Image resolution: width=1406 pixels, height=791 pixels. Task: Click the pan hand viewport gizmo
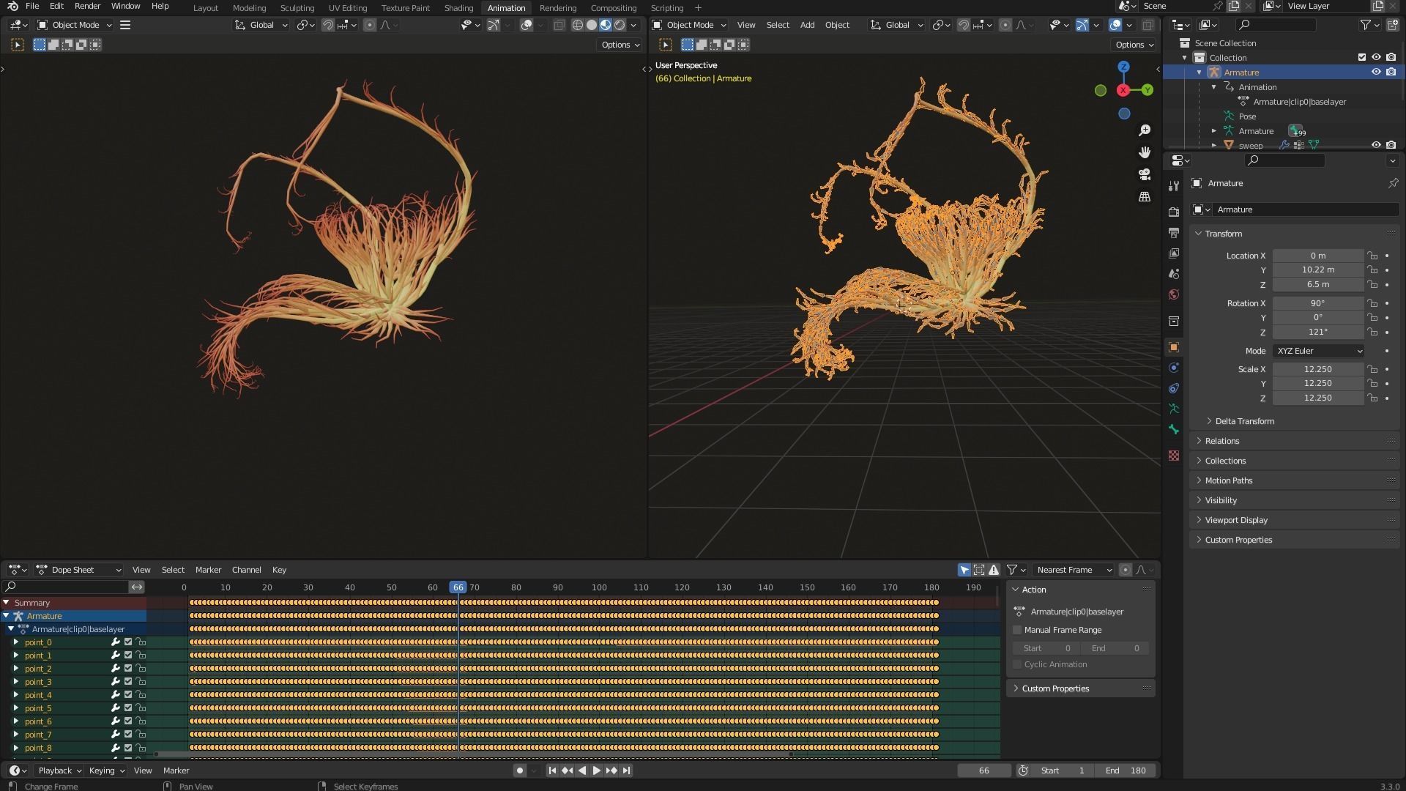tap(1145, 152)
